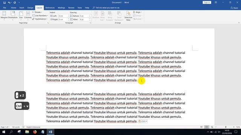Click the zoom slider handle
Image resolution: width=241 pixels, height=135 pixels.
pos(226,127)
